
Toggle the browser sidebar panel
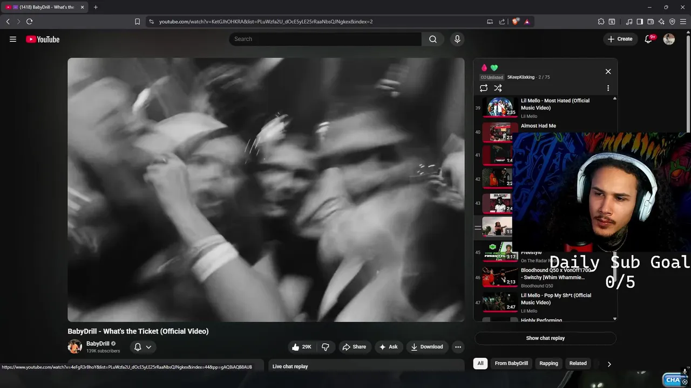tap(640, 22)
